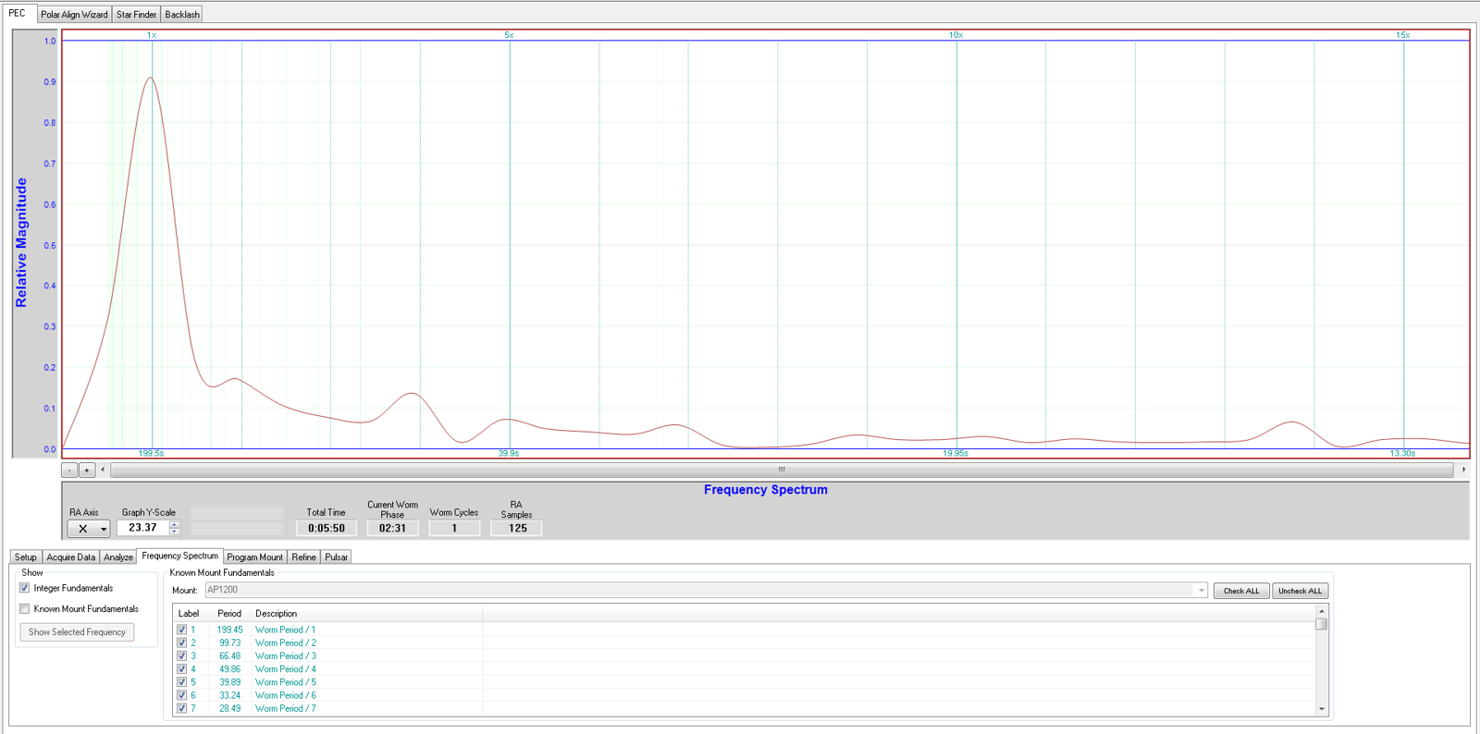Image resolution: width=1480 pixels, height=734 pixels.
Task: Open the Refine tab
Action: [303, 557]
